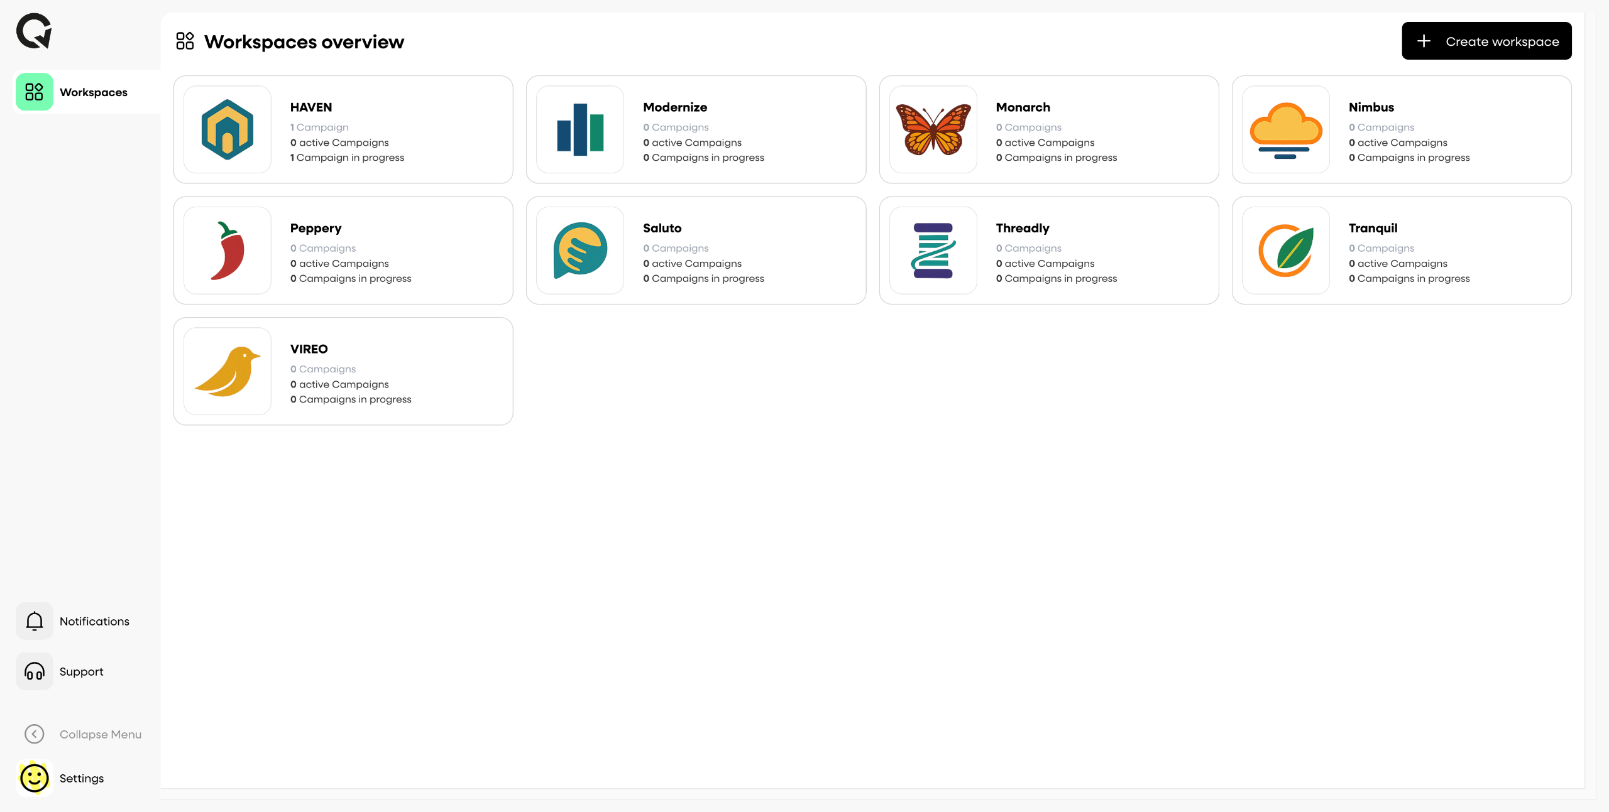
Task: Click the Collapse Menu chevron icon
Action: pos(34,734)
